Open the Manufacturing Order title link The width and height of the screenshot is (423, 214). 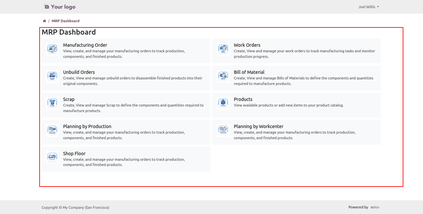(85, 45)
